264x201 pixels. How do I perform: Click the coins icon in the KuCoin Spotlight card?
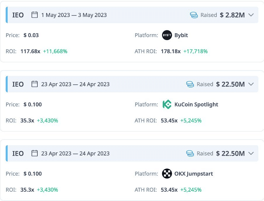tap(190, 84)
